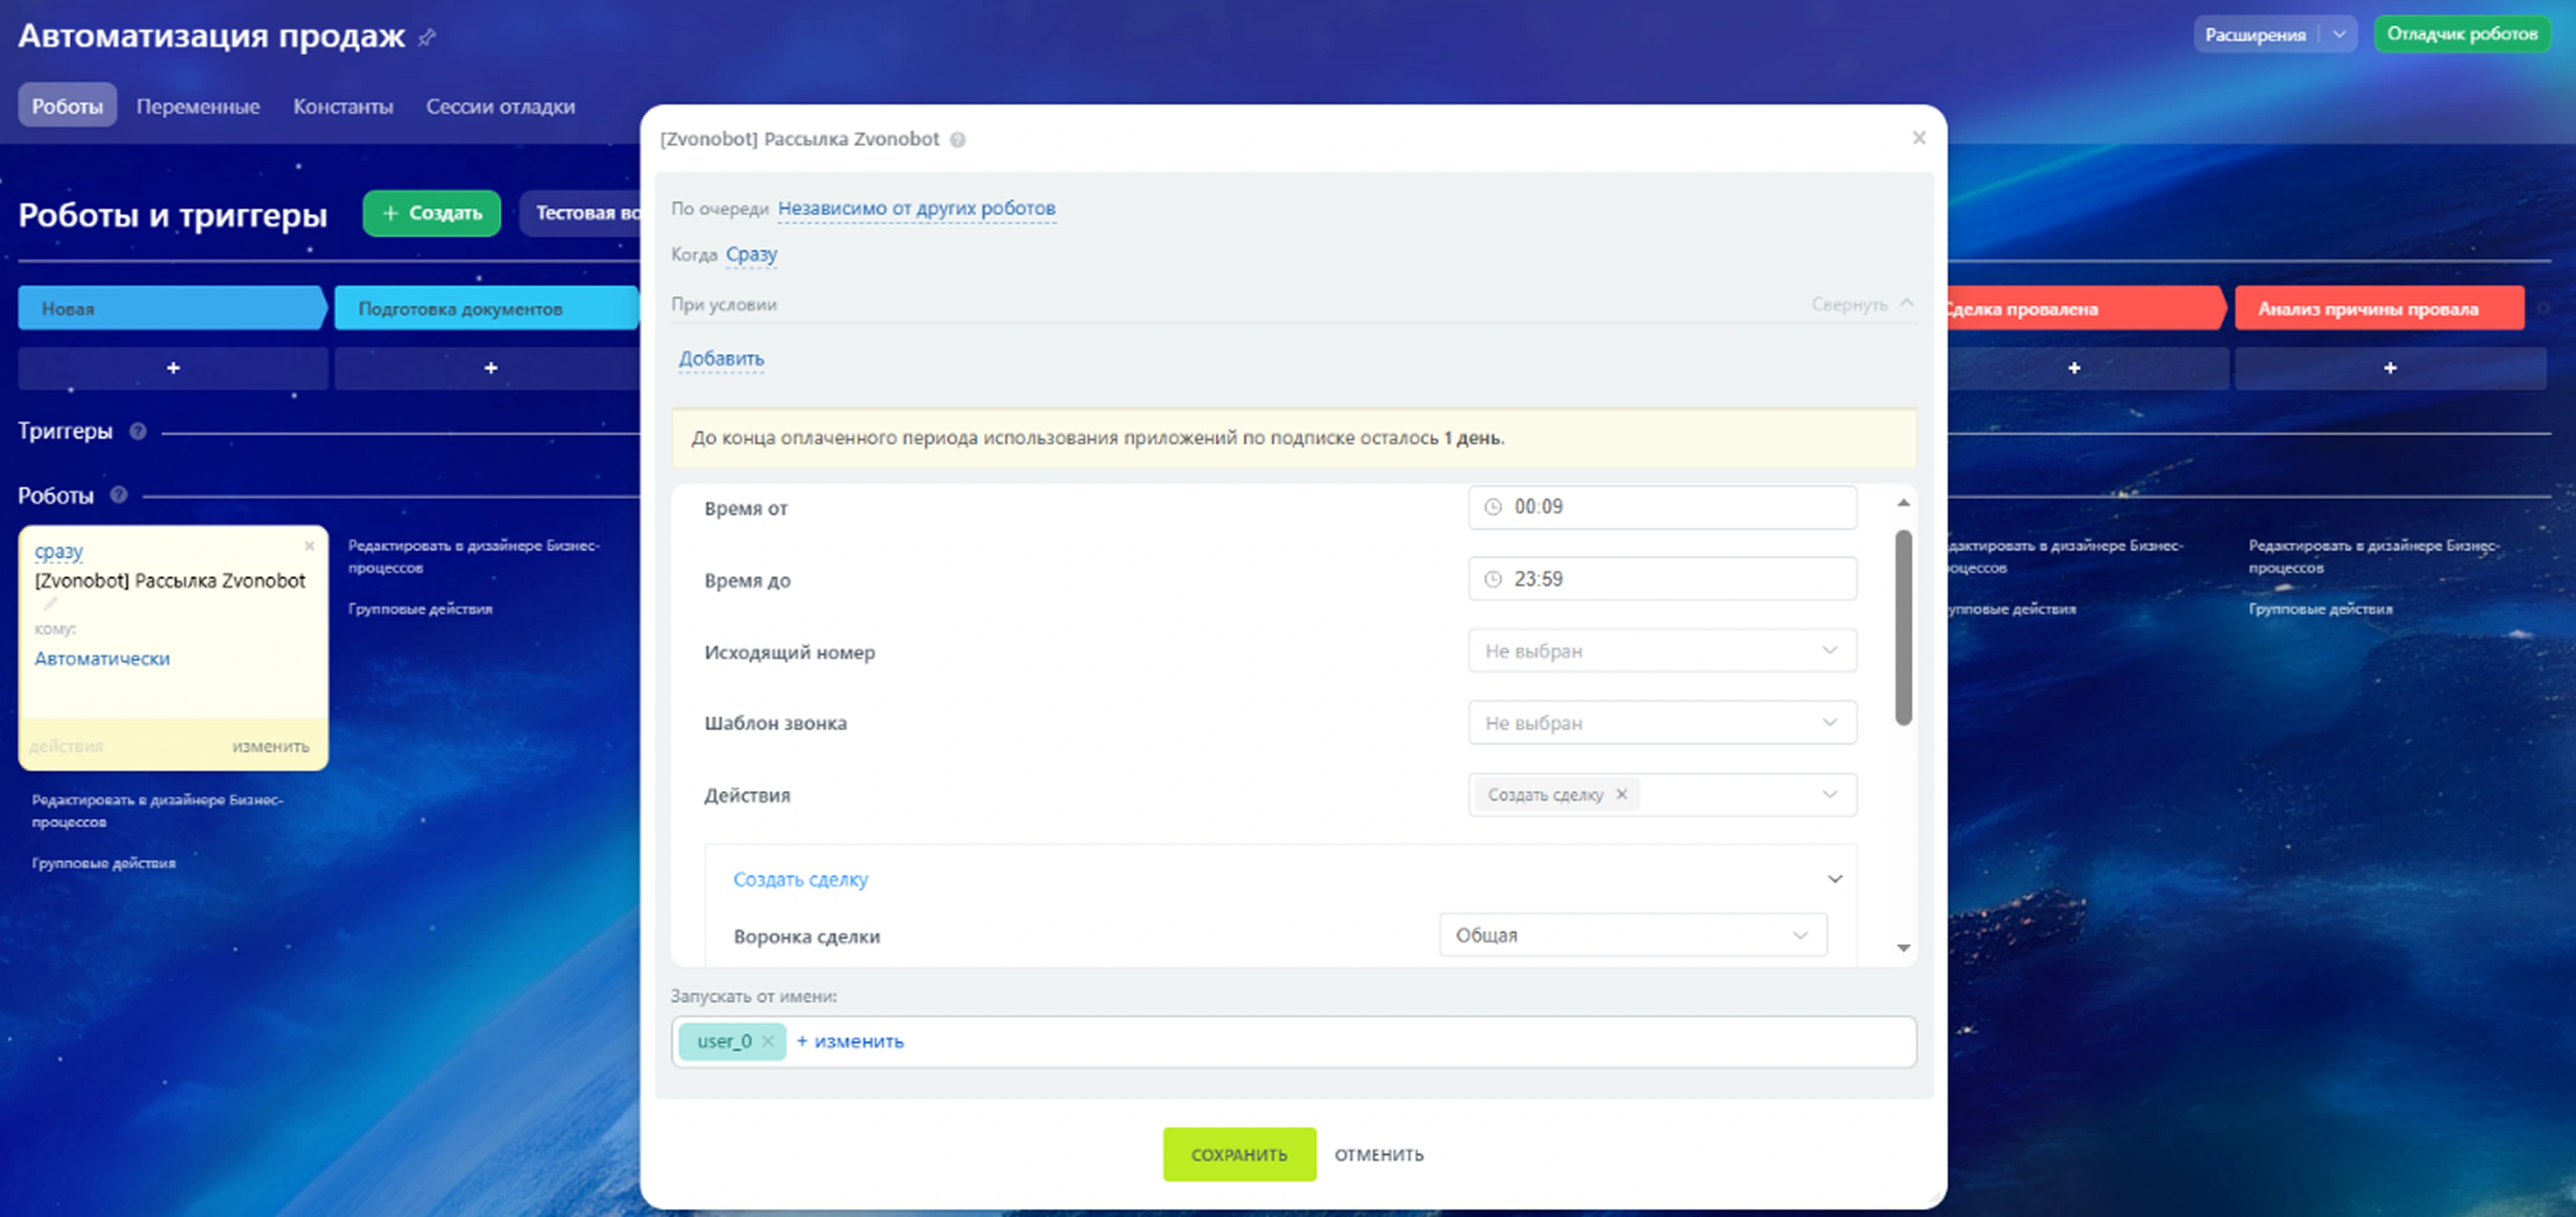Open help icon beside Zvonobot dialog title
The height and width of the screenshot is (1217, 2576).
click(958, 140)
